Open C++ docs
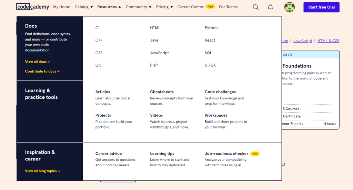The image size is (353, 190). 99,40
